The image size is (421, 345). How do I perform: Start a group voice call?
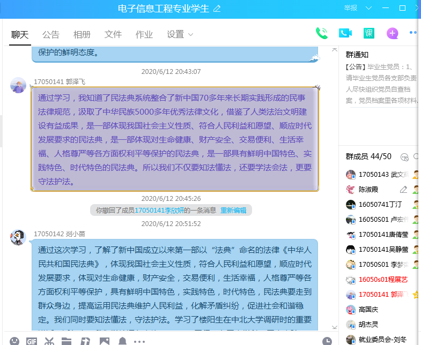click(x=322, y=33)
